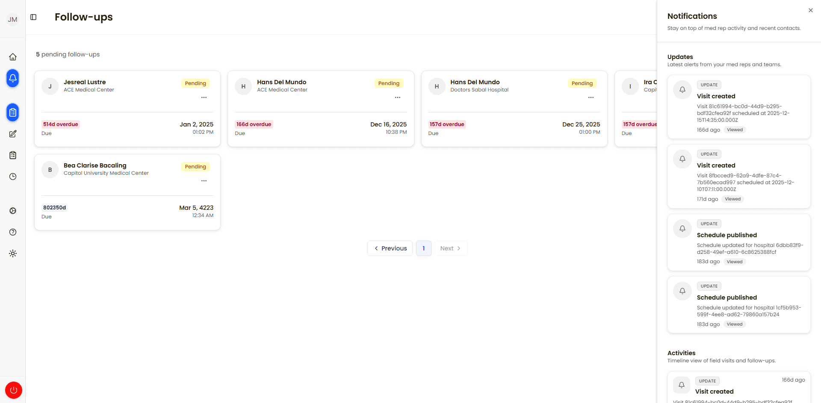Click the red power logout button

pos(14,390)
